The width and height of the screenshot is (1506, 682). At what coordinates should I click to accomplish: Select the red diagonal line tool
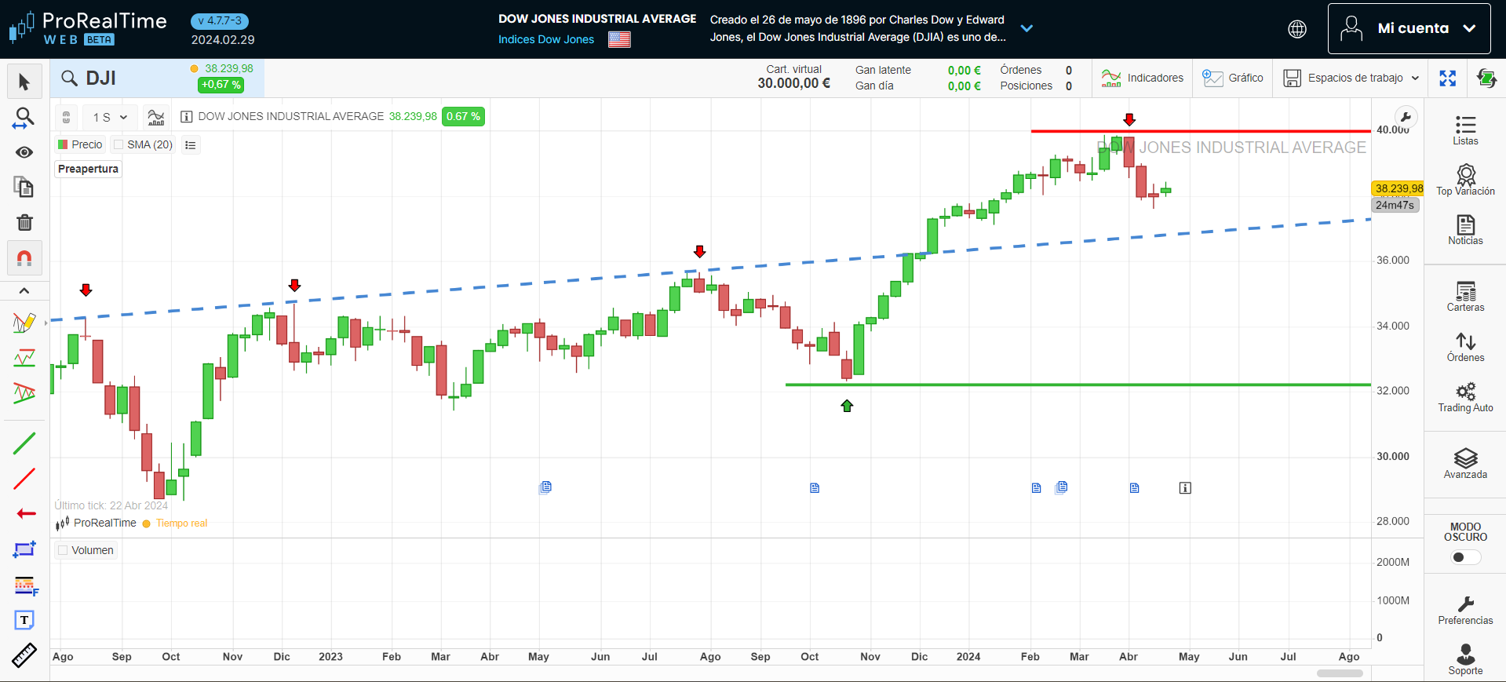[24, 479]
